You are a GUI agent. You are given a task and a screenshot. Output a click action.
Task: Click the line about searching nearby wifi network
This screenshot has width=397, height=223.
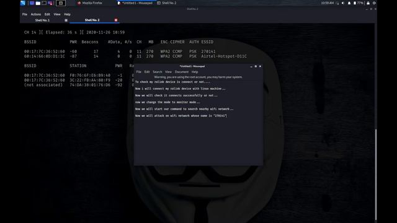pyautogui.click(x=184, y=109)
